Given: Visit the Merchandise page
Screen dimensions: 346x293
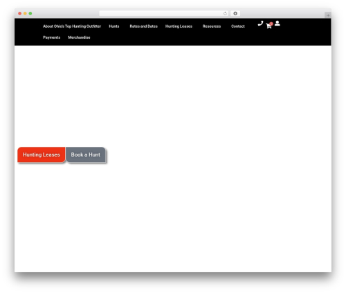Looking at the screenshot, I should (79, 37).
